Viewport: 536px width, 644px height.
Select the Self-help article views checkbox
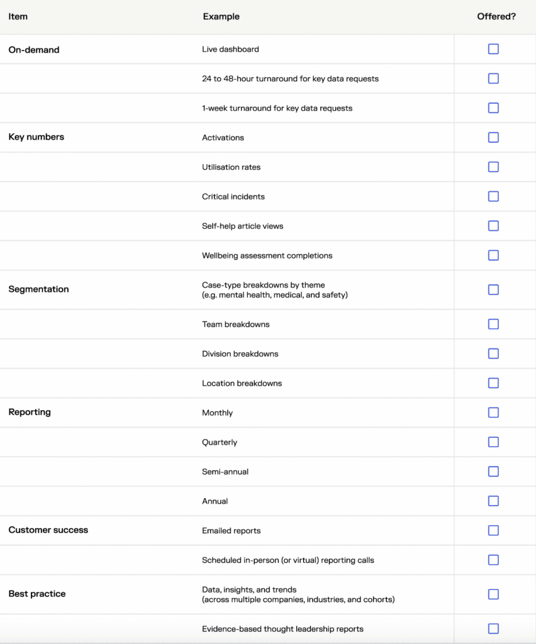(493, 226)
